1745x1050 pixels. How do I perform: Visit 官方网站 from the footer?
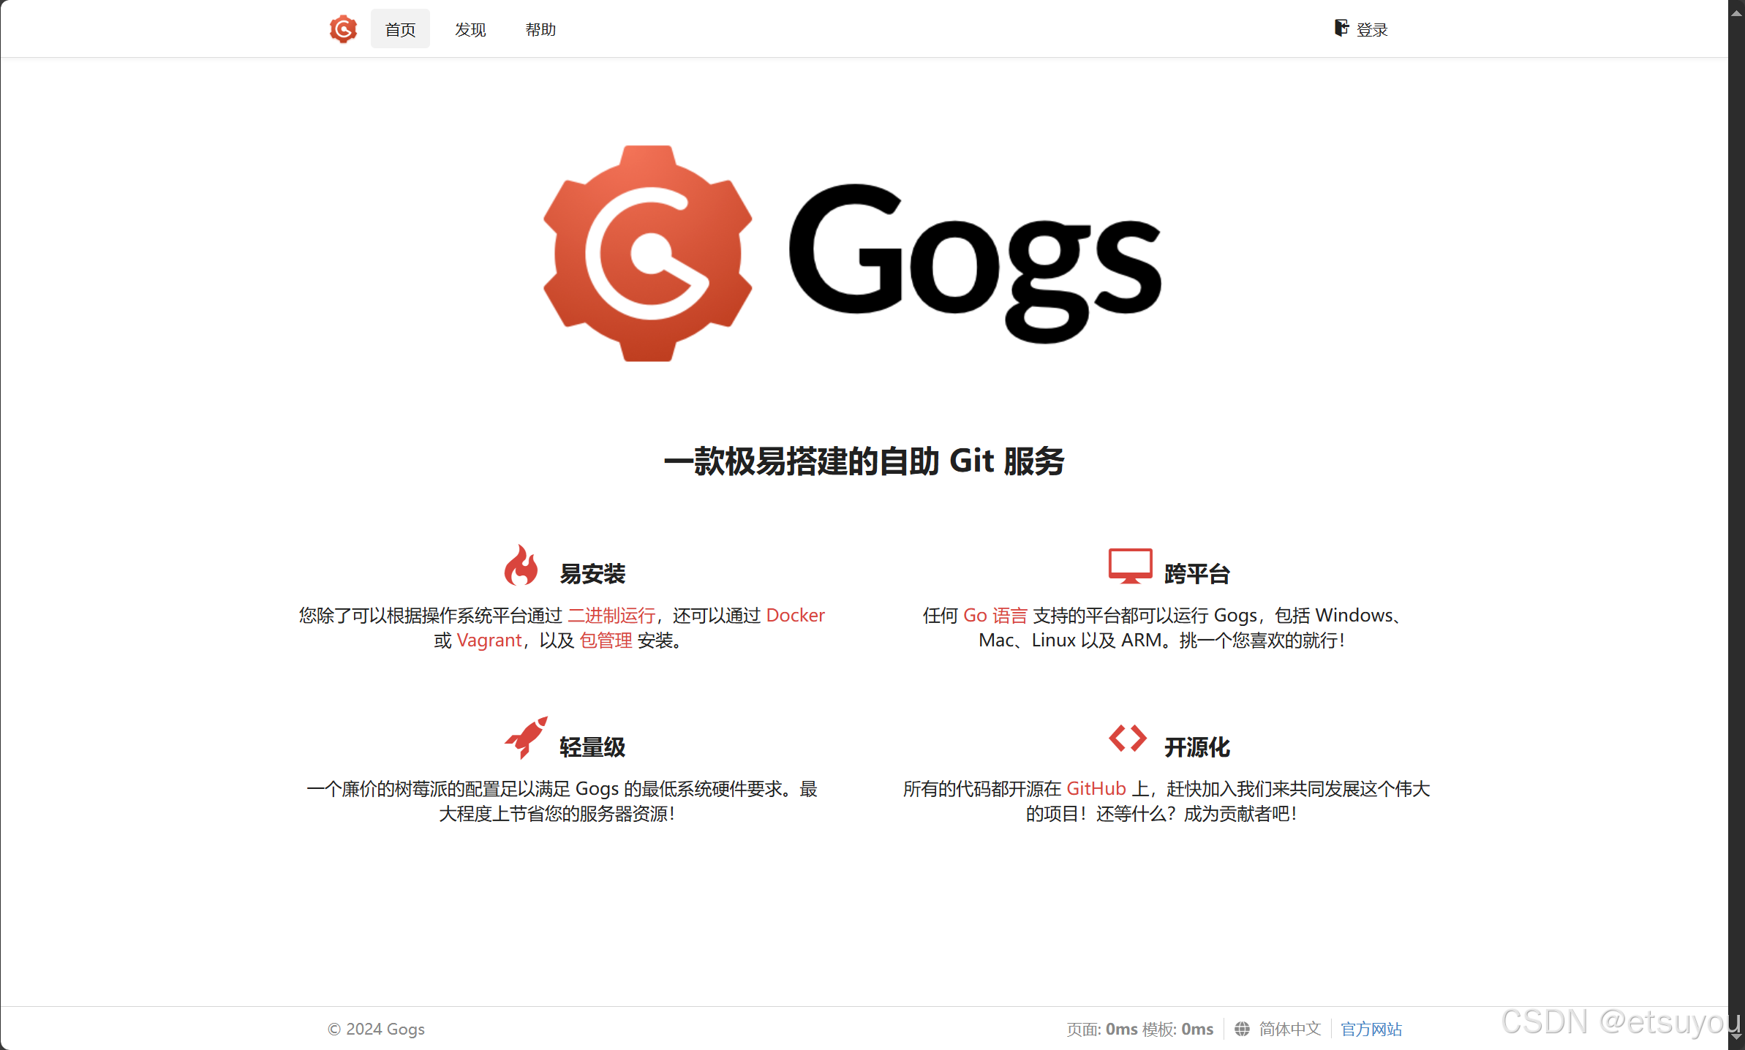coord(1371,1029)
